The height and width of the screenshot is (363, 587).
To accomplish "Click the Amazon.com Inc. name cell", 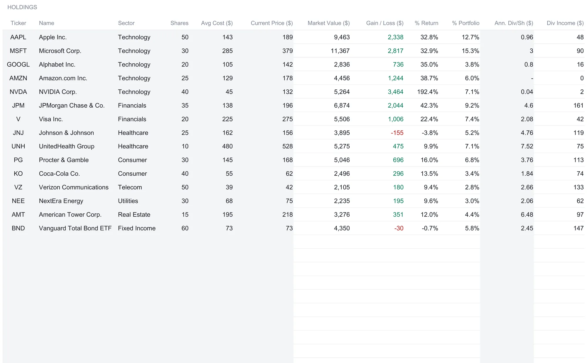I will (63, 78).
